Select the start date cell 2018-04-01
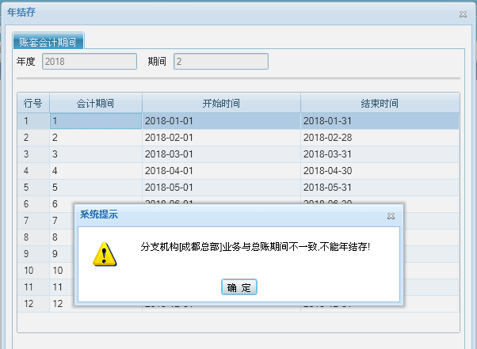 click(x=221, y=171)
